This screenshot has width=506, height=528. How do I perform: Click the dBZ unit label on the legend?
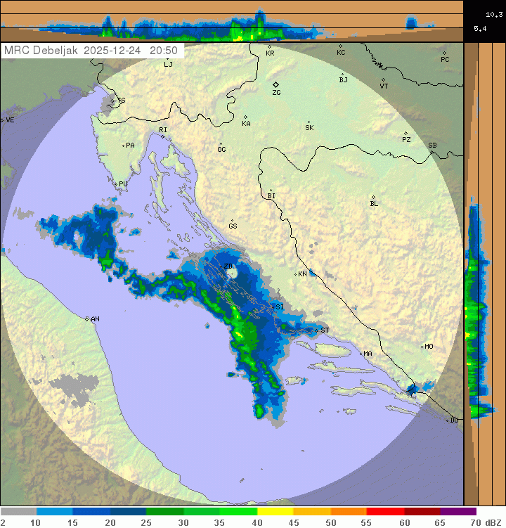[493, 522]
